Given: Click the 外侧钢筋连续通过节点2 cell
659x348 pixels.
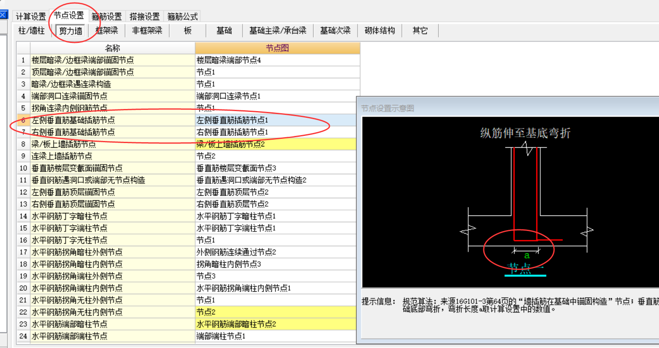Looking at the screenshot, I should coord(276,252).
